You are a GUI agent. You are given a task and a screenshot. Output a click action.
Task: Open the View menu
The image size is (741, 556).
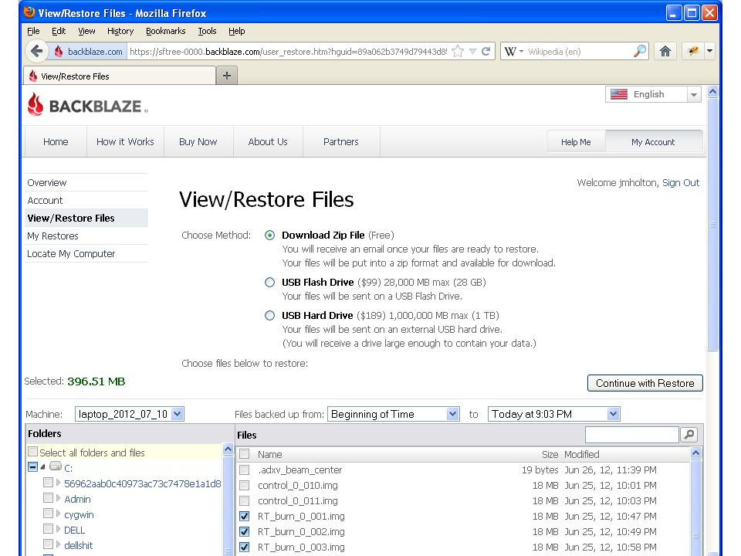[86, 31]
